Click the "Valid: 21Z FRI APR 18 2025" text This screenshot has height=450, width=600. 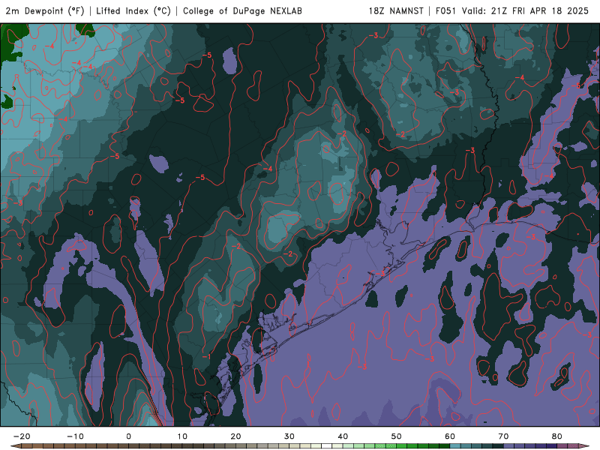click(x=525, y=11)
